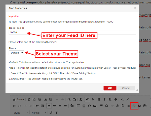Insert a table icon

(x=78, y=106)
